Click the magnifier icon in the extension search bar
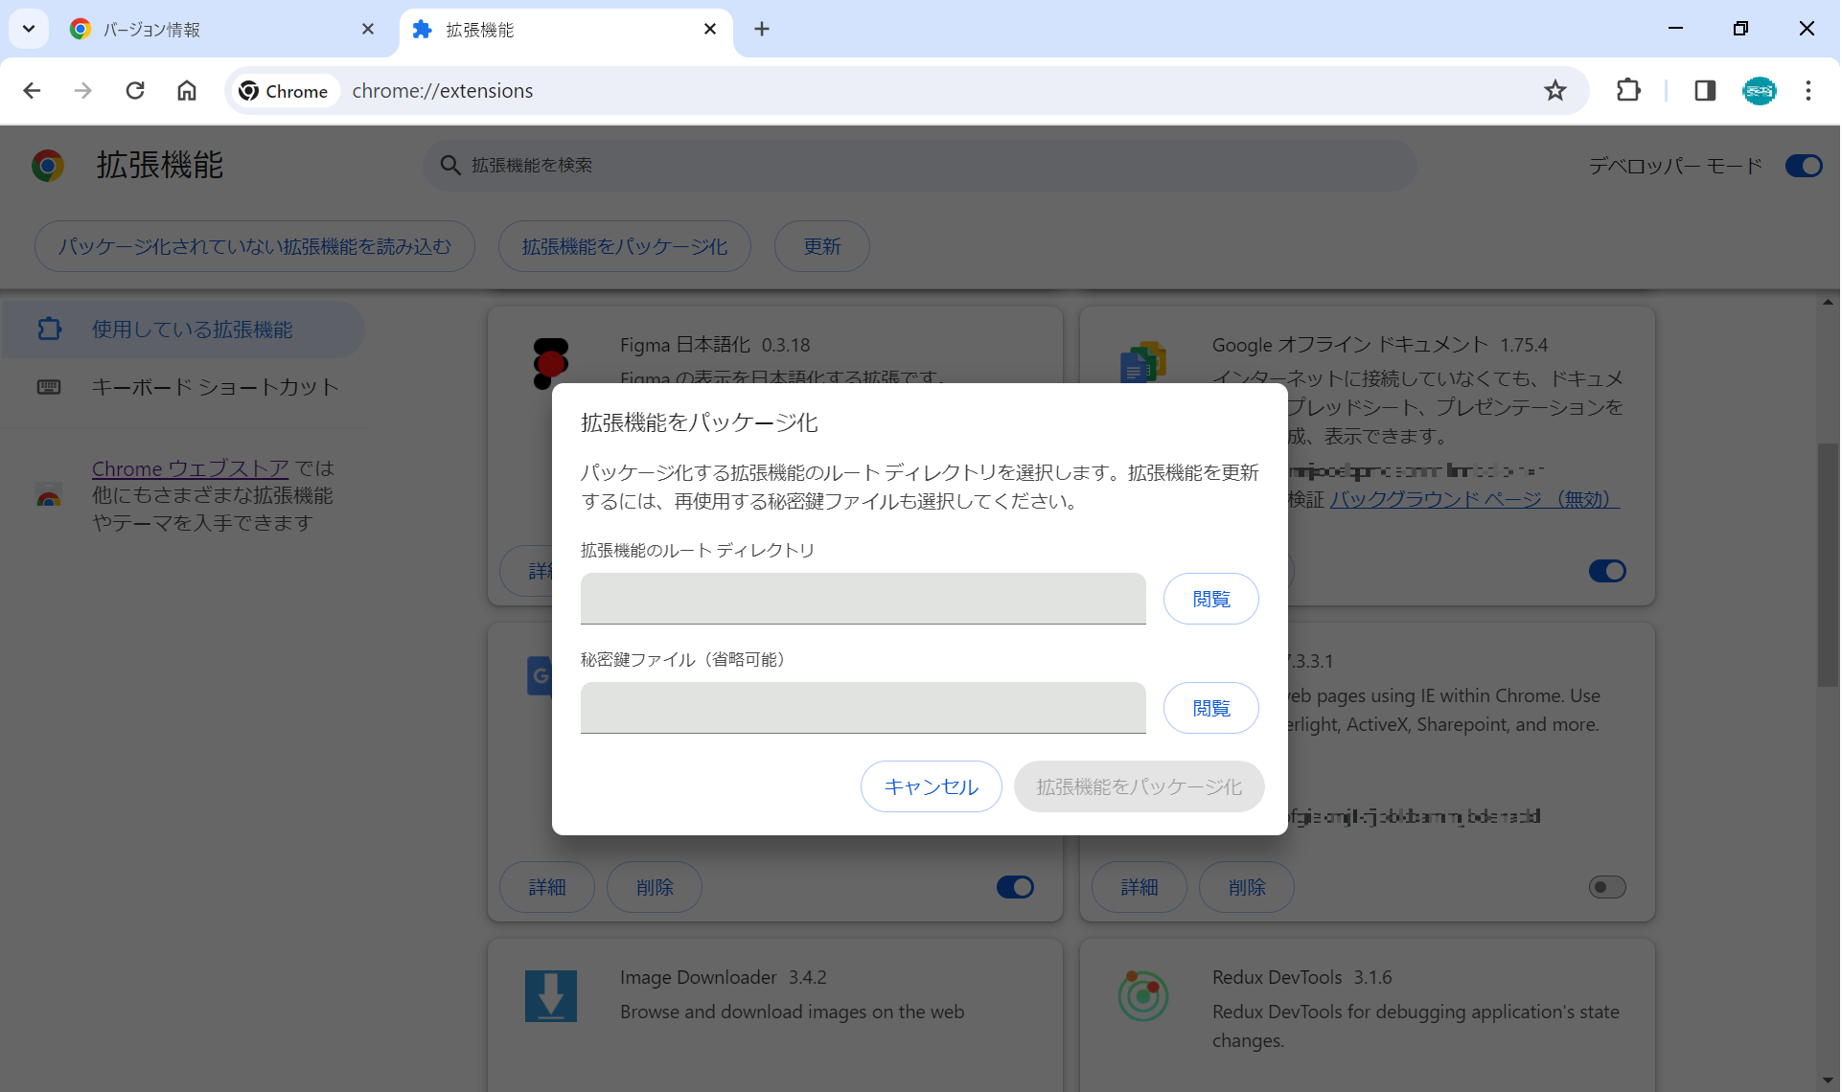1842x1092 pixels. tap(450, 165)
